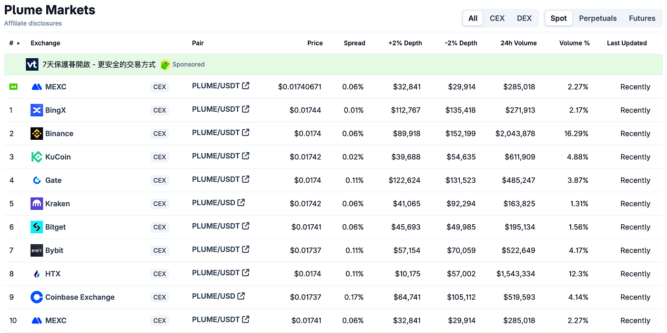Click the green gecko Sponsored icon
Screen dimensions: 667x333
pos(165,64)
